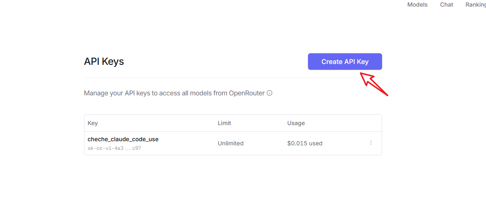This screenshot has height=218, width=486.
Task: Open the Models navigation link
Action: tap(417, 5)
